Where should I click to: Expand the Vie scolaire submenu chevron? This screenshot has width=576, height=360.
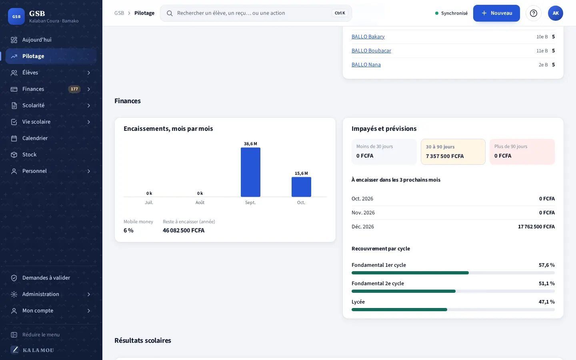click(89, 122)
